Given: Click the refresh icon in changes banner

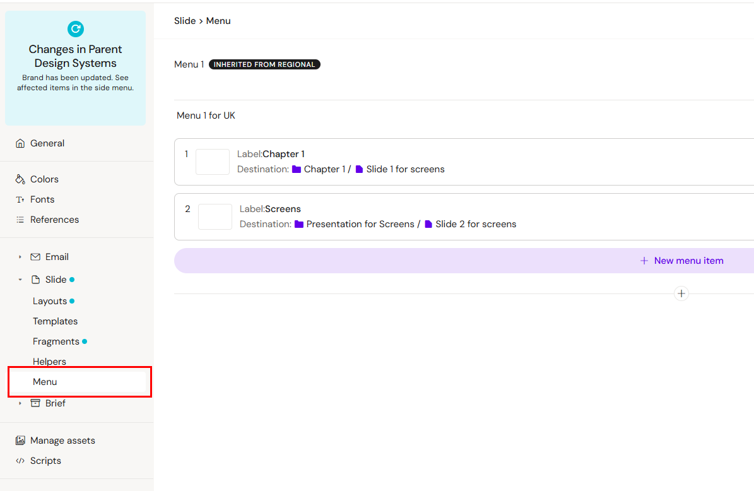Looking at the screenshot, I should (x=76, y=28).
